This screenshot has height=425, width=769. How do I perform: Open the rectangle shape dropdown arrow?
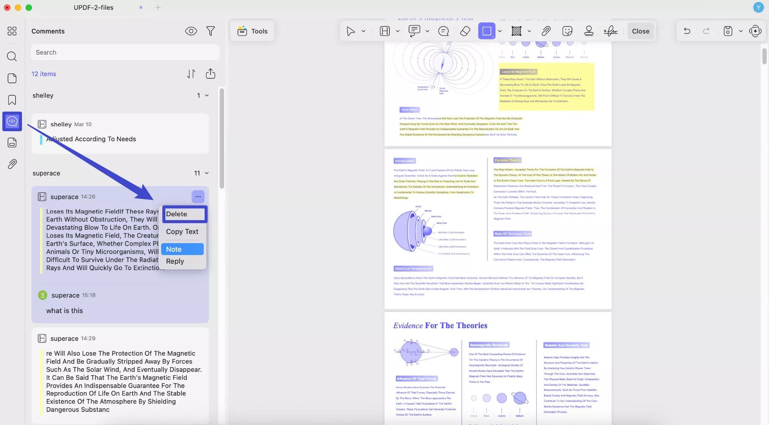pyautogui.click(x=500, y=31)
